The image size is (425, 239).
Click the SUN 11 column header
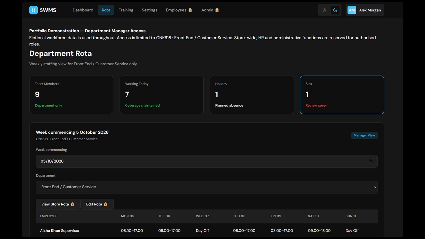(x=351, y=216)
